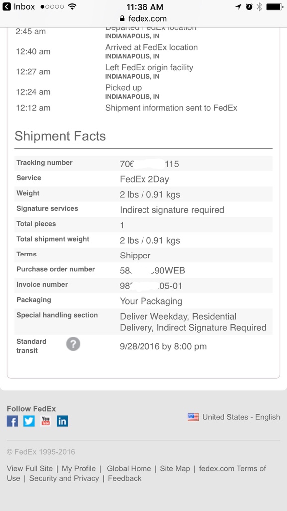Go to My Profile link

click(x=79, y=468)
